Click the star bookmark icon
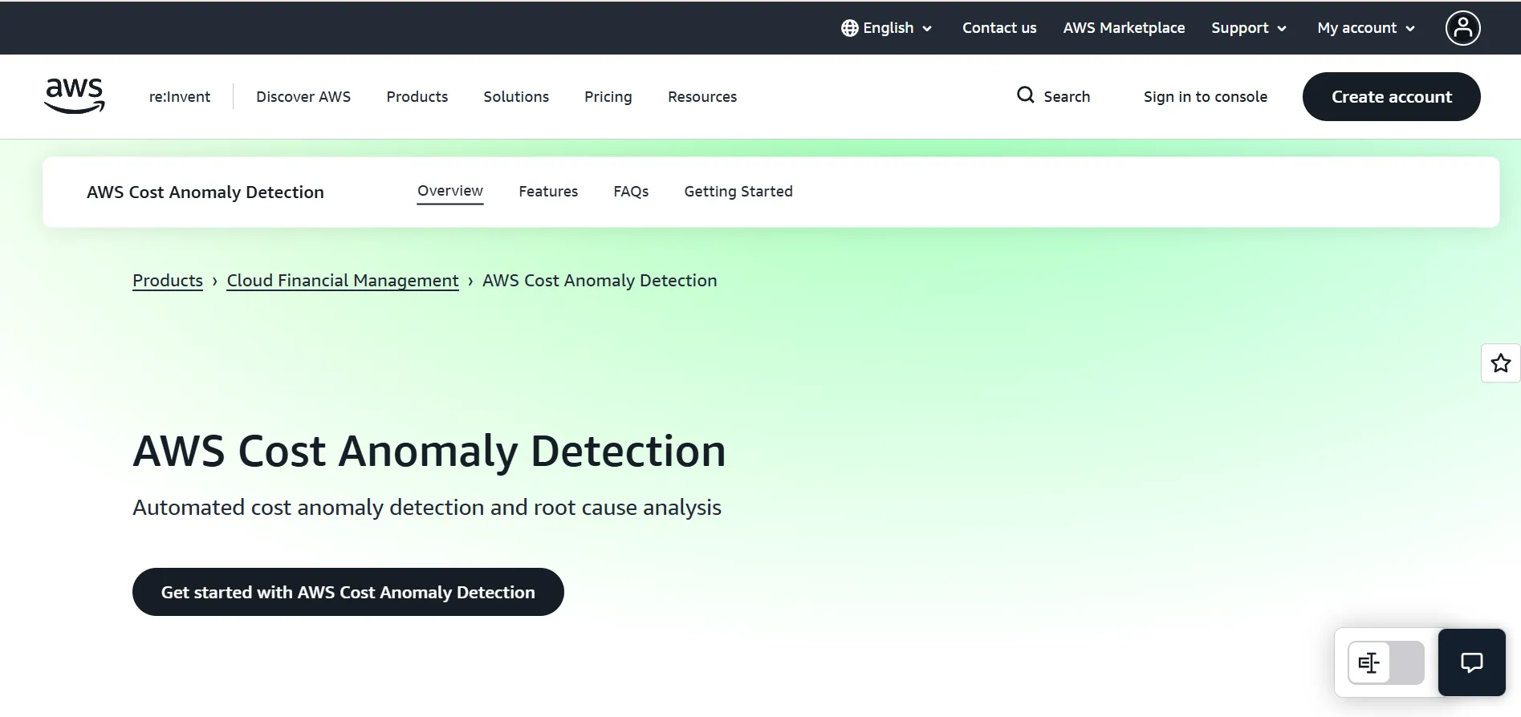The width and height of the screenshot is (1521, 717). point(1500,363)
